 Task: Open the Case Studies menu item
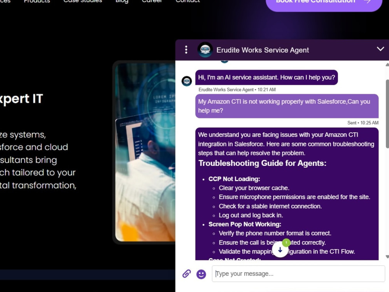point(82,1)
